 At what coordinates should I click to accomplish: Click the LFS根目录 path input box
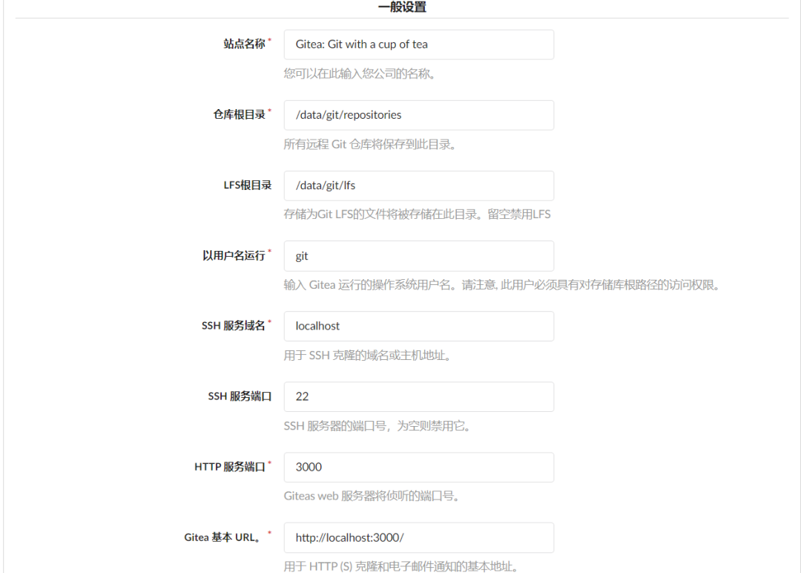(419, 186)
